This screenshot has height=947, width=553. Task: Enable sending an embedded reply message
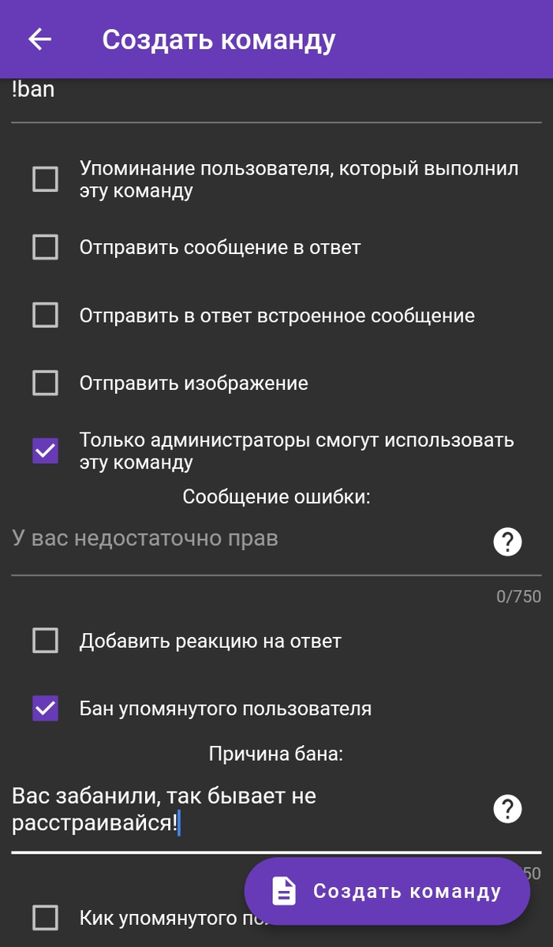click(x=45, y=315)
